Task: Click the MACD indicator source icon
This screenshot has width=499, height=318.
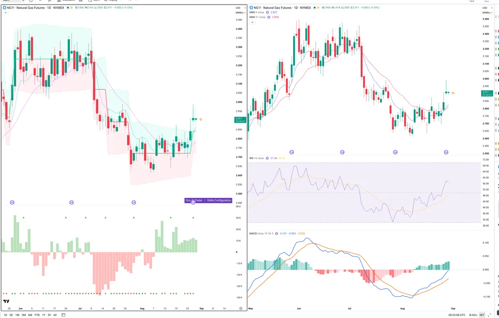Action: click(277, 233)
